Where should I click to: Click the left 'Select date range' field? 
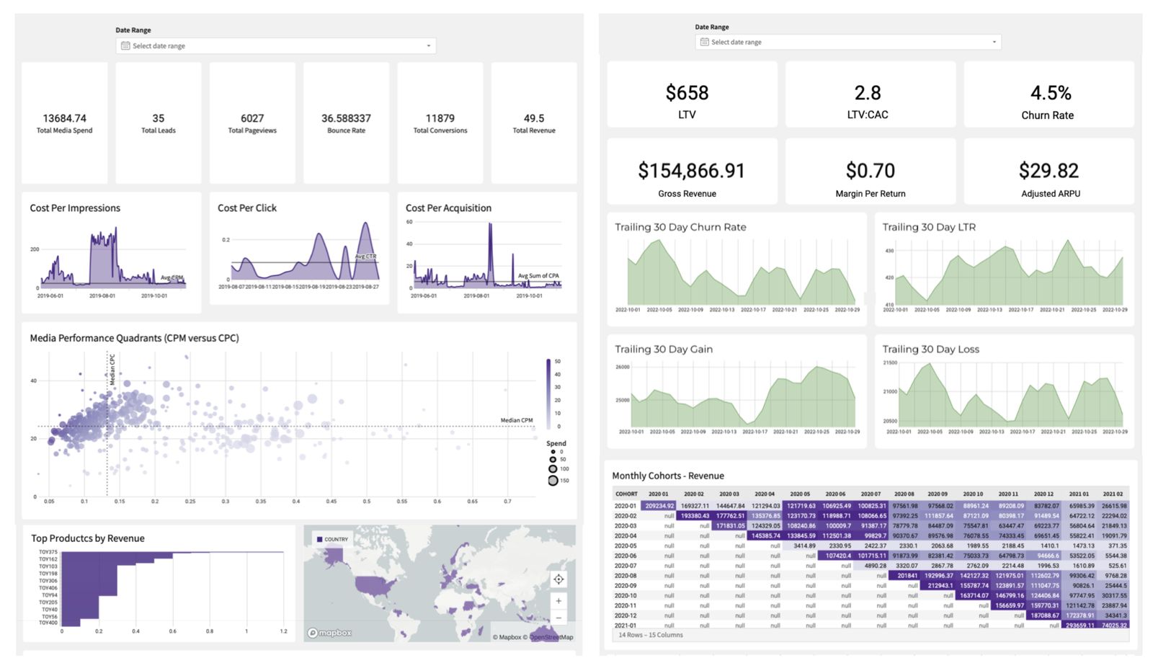click(x=276, y=46)
